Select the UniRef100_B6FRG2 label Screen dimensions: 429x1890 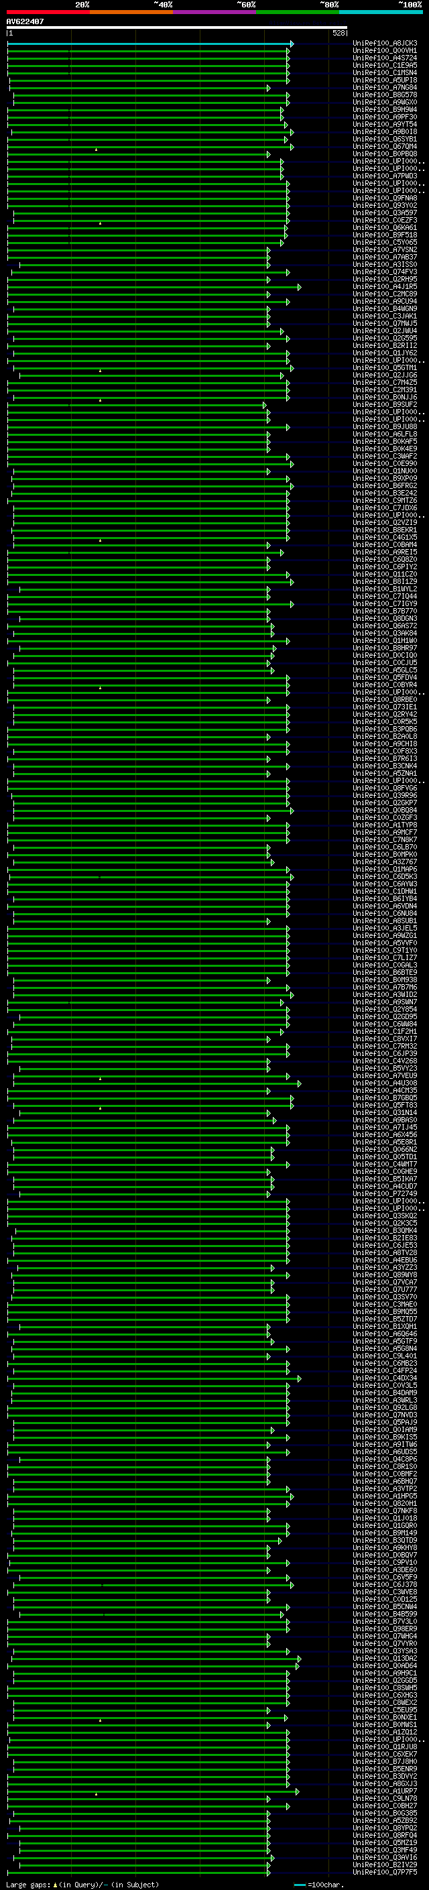[385, 485]
